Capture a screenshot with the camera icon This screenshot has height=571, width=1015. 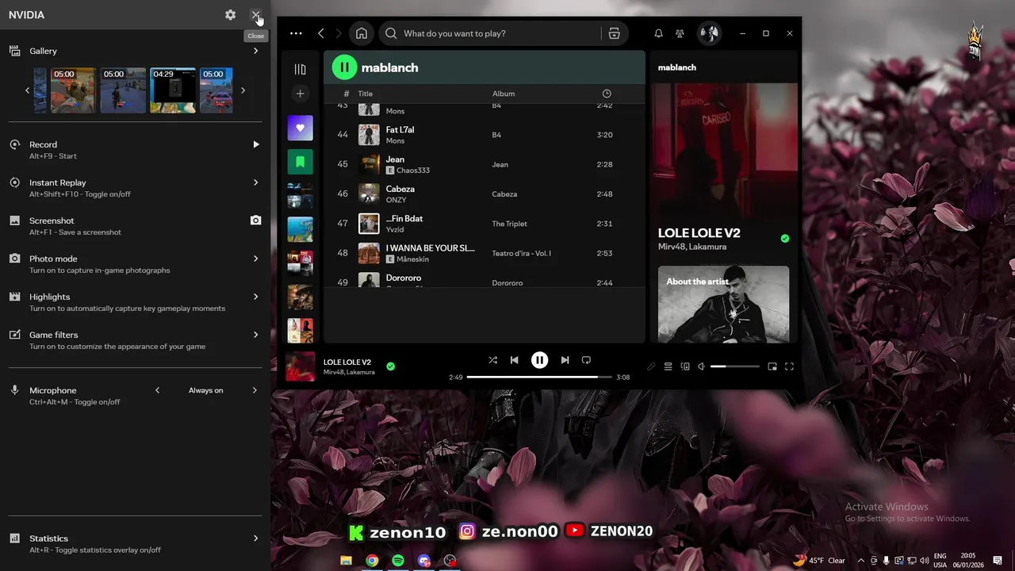(x=255, y=220)
